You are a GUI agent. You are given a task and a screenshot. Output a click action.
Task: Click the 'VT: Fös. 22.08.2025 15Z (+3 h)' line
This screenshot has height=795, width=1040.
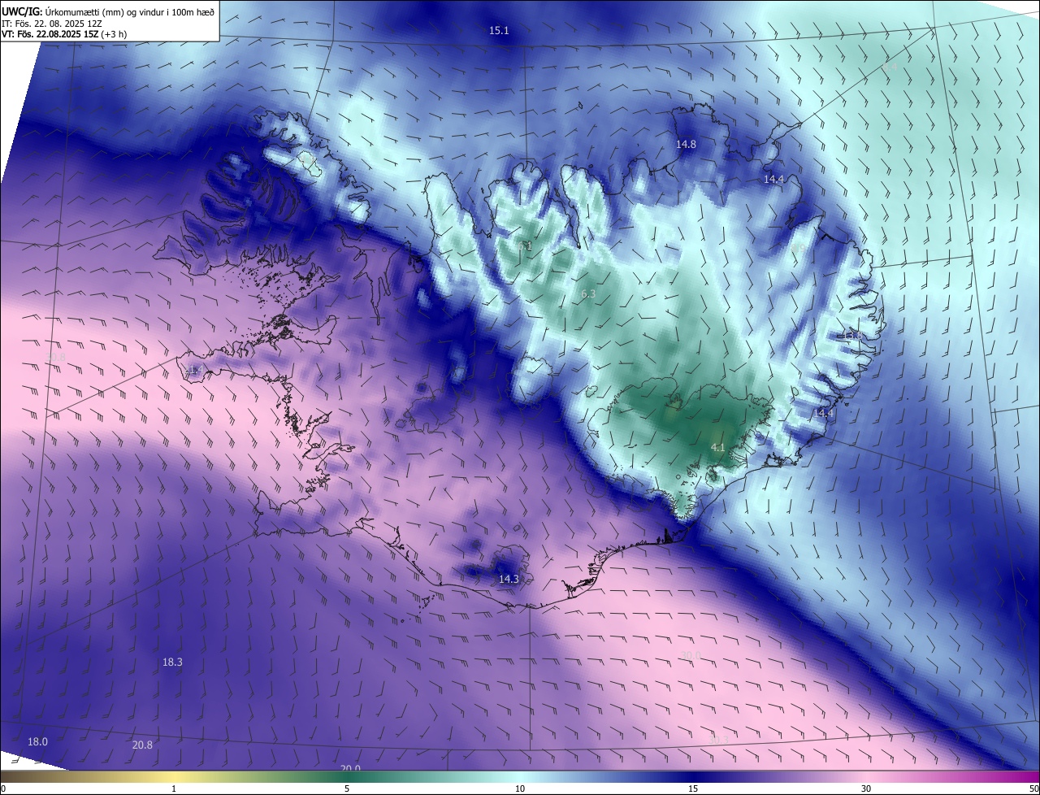pyautogui.click(x=64, y=34)
